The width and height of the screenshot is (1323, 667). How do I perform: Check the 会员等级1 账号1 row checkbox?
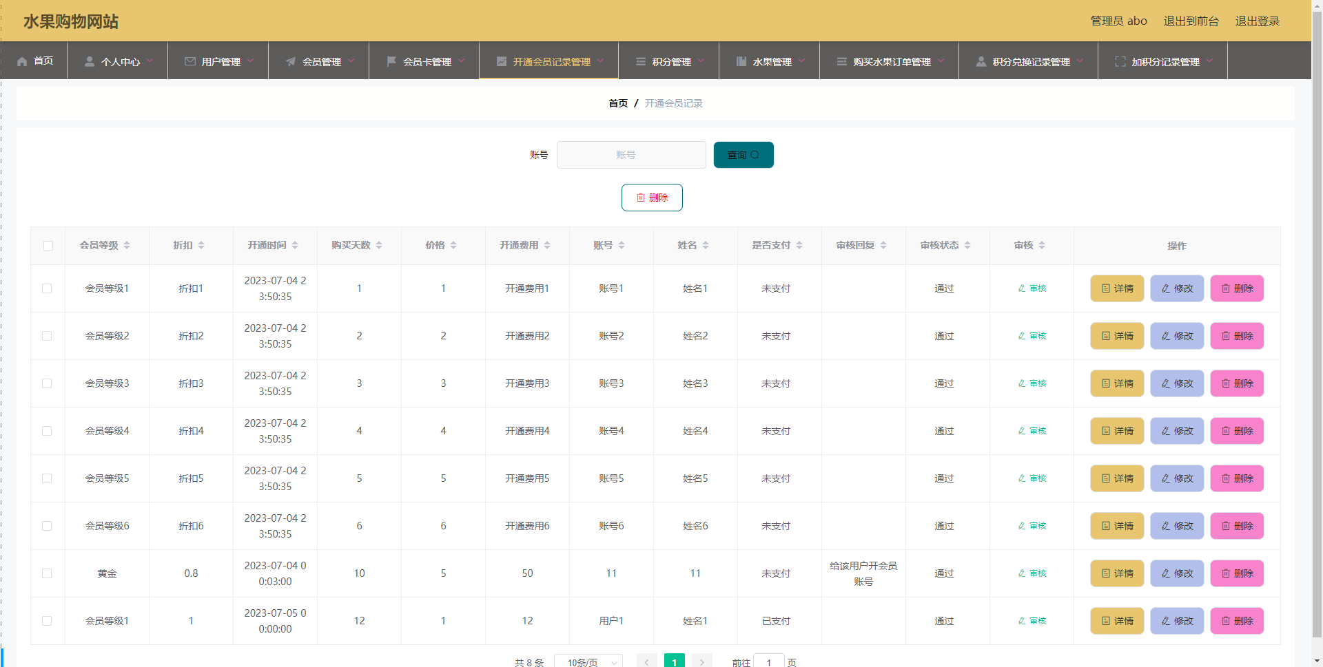[47, 288]
